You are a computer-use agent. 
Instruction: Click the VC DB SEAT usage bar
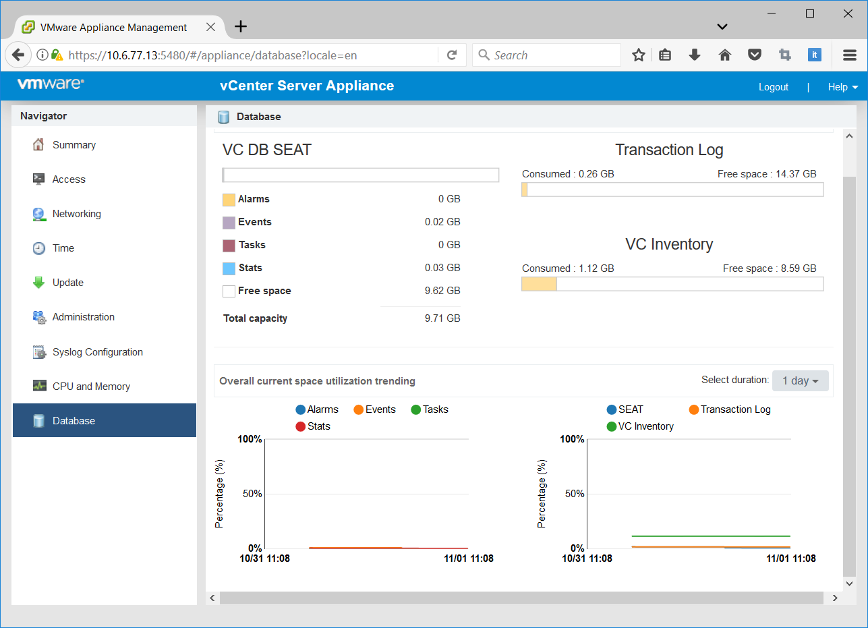click(361, 175)
